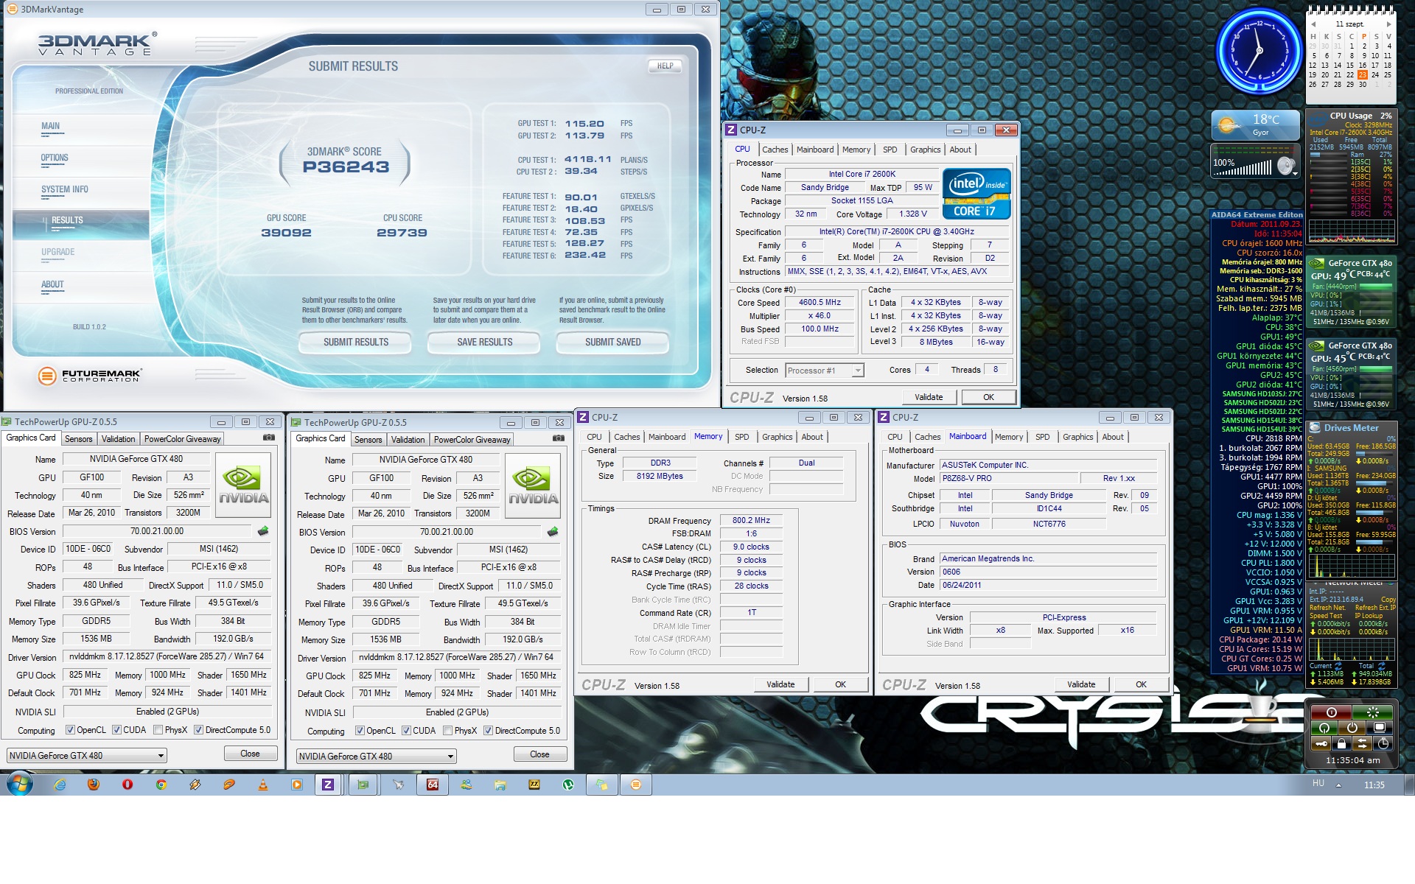This screenshot has height=884, width=1415.
Task: Uncheck the OpenCL checkbox in the right GPU-Z window
Action: (x=360, y=731)
